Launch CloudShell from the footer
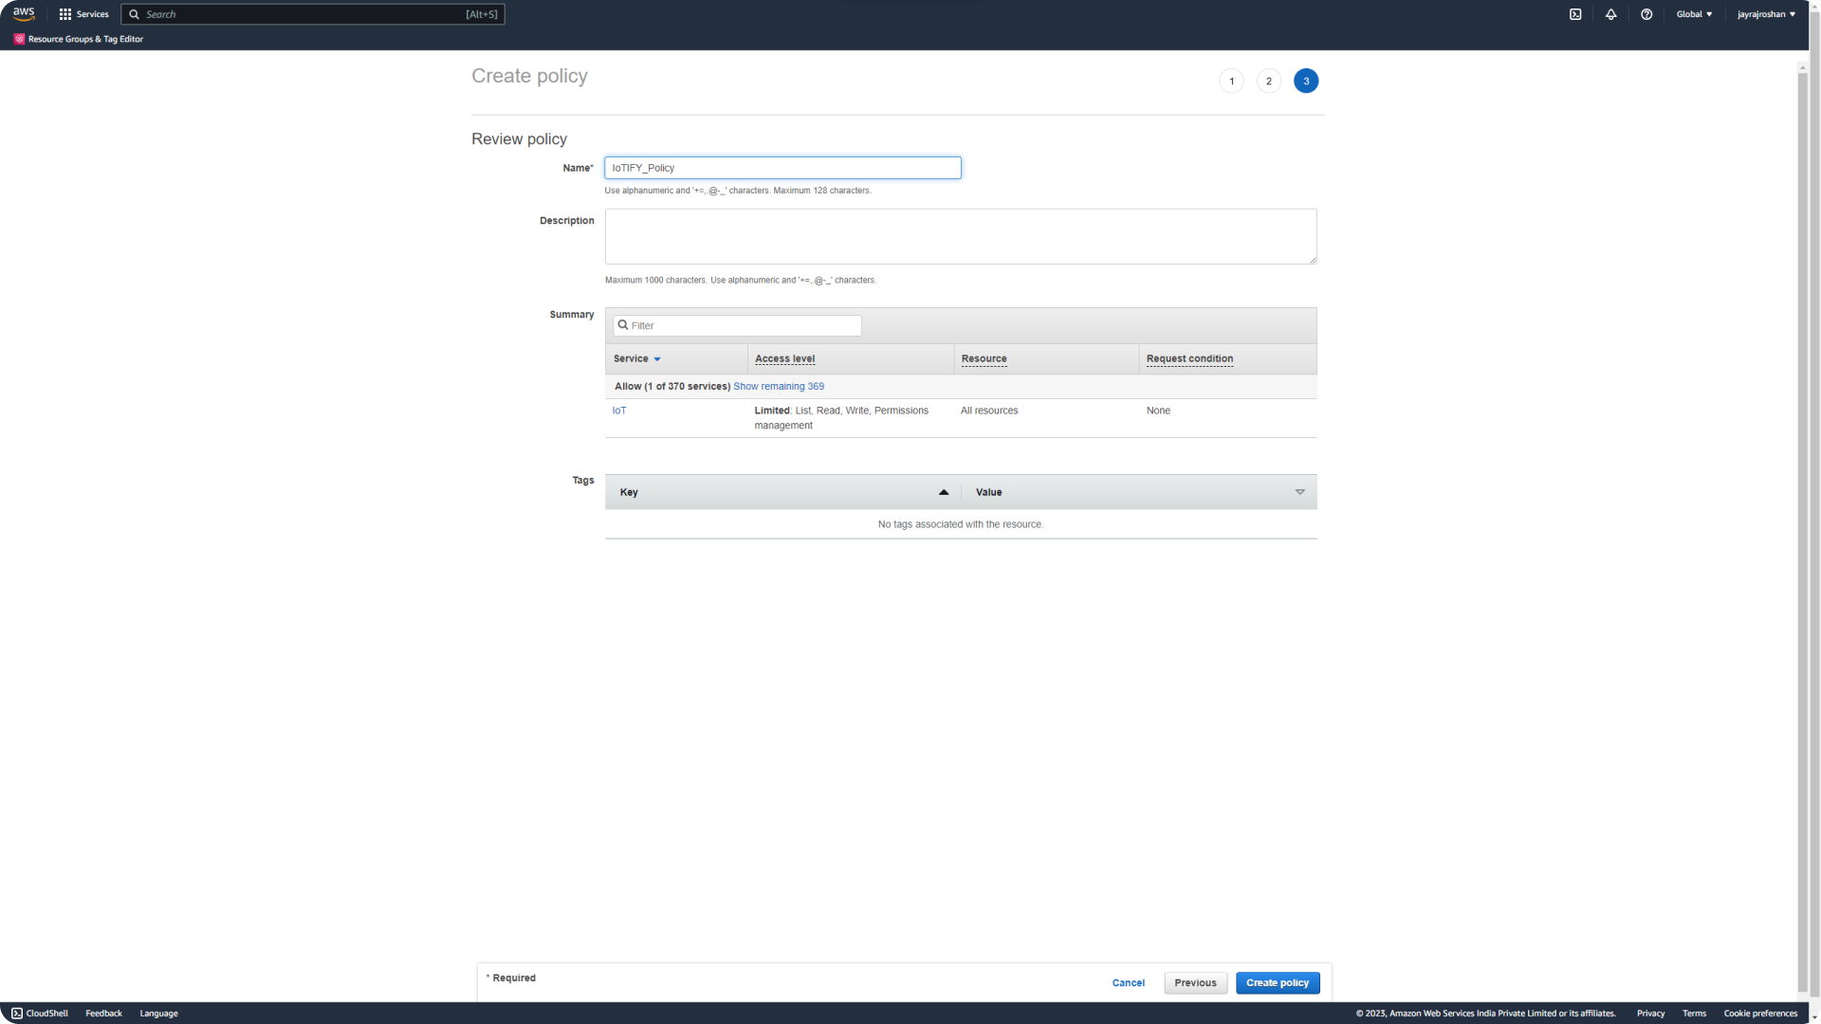 point(40,1013)
